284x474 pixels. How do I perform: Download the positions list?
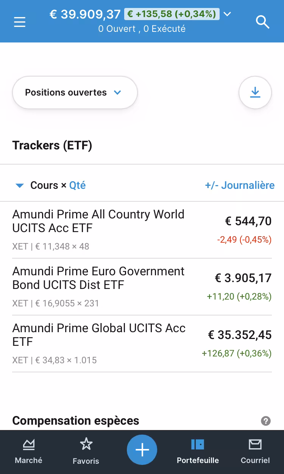(255, 93)
